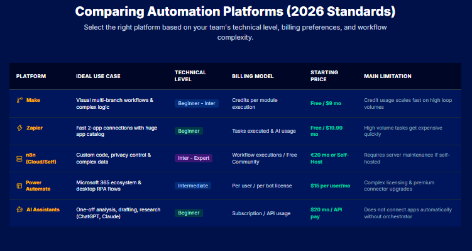Click the Free / $19.99 mo price
The width and height of the screenshot is (472, 251).
[327, 131]
